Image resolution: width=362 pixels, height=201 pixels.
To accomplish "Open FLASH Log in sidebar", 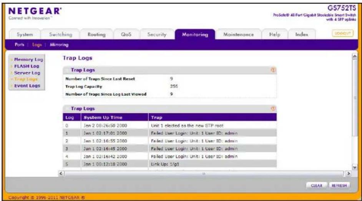I will [27, 66].
